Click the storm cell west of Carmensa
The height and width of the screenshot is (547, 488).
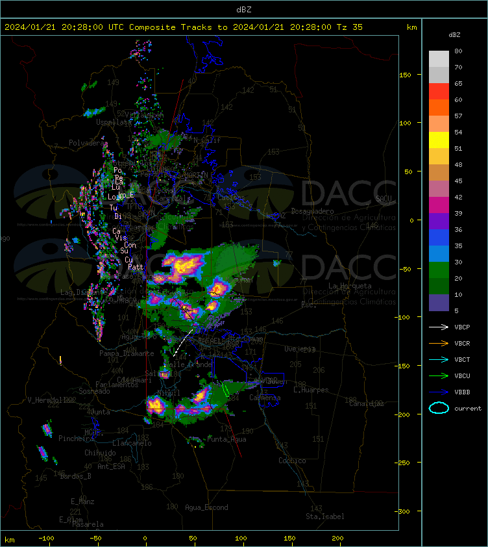pos(202,394)
